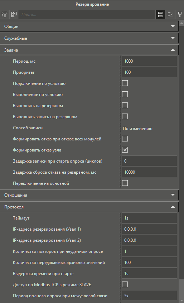
Task: Switch to the list view icon
Action: coord(160,14)
